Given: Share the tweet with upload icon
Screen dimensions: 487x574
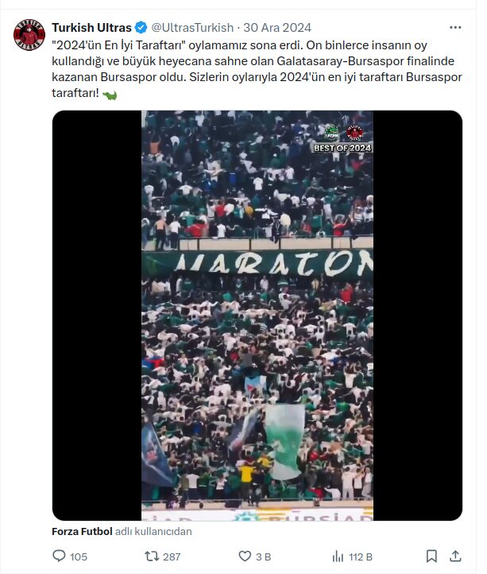Looking at the screenshot, I should [x=455, y=556].
